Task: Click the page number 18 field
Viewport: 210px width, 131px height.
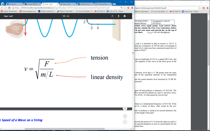Action: [64, 16]
